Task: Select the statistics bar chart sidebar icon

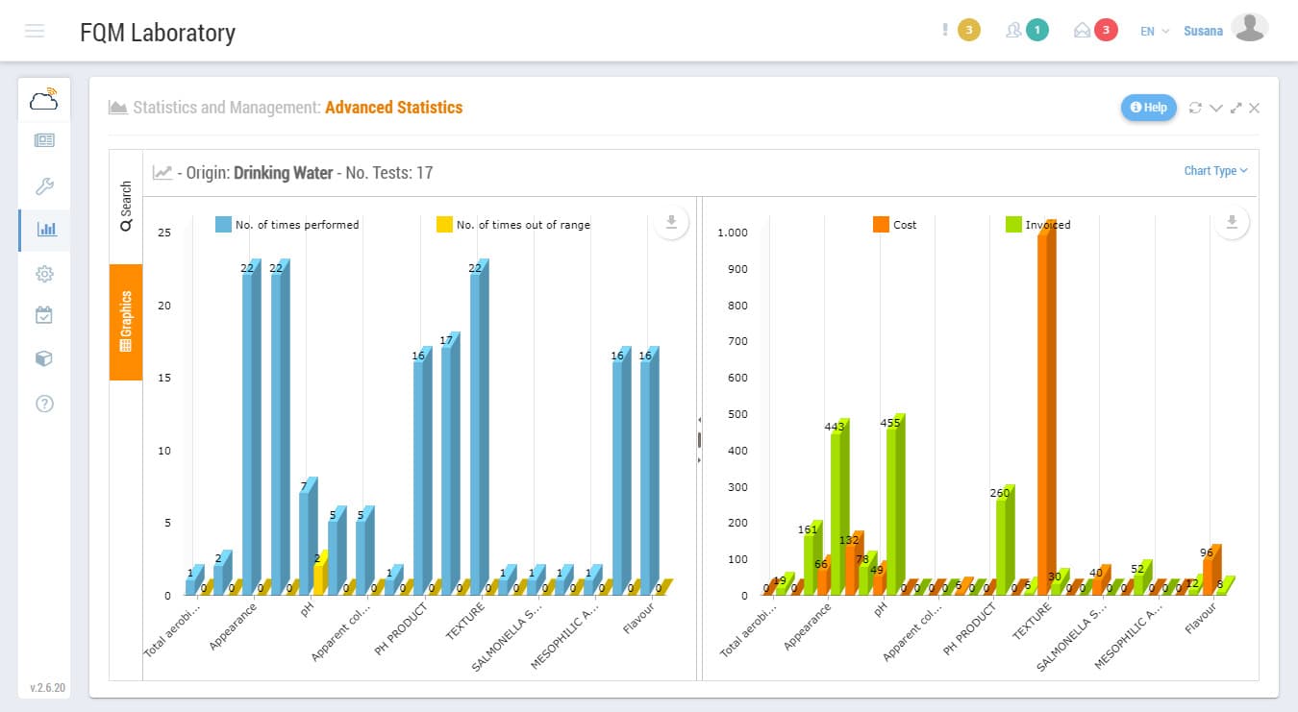Action: (45, 230)
